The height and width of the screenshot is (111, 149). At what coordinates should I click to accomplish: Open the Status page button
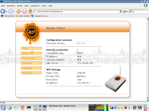point(31,48)
